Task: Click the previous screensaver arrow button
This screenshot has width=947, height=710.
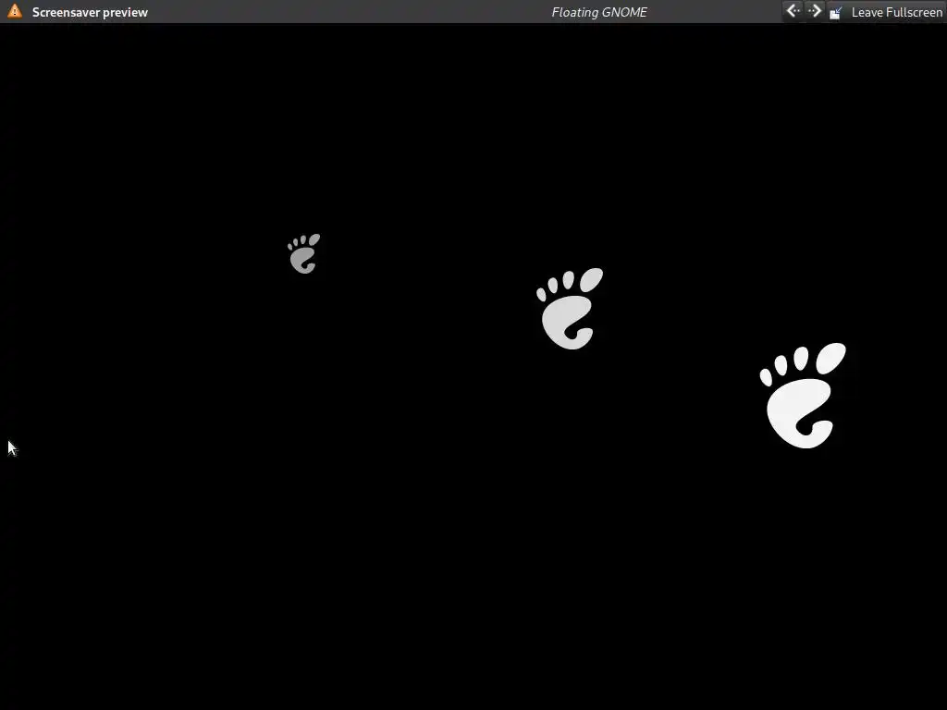Action: [793, 11]
